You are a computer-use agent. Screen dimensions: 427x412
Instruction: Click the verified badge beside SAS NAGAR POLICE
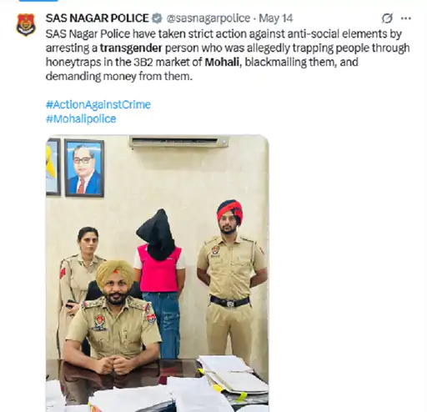(x=157, y=18)
